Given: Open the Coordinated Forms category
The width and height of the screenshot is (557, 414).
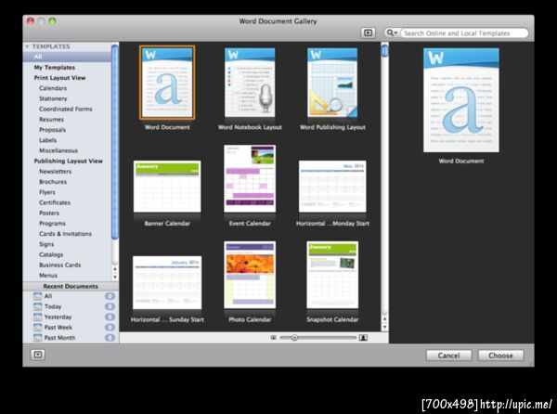Looking at the screenshot, I should coord(65,109).
